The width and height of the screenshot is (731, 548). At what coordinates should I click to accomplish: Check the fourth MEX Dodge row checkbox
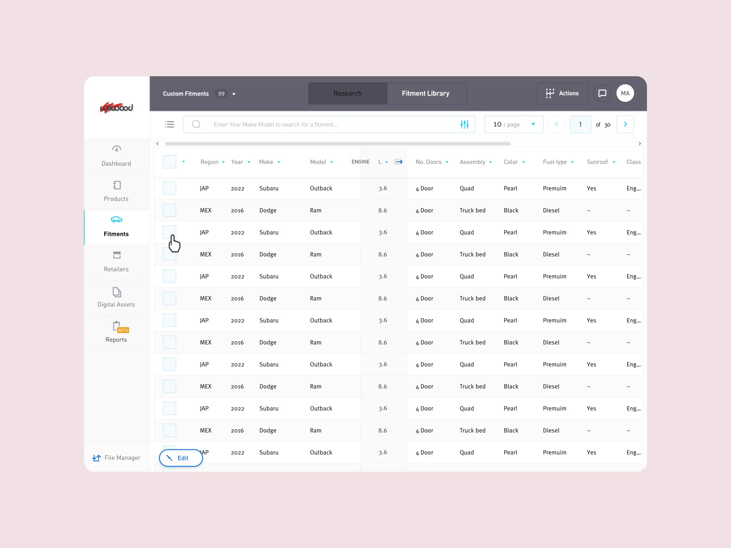click(170, 342)
